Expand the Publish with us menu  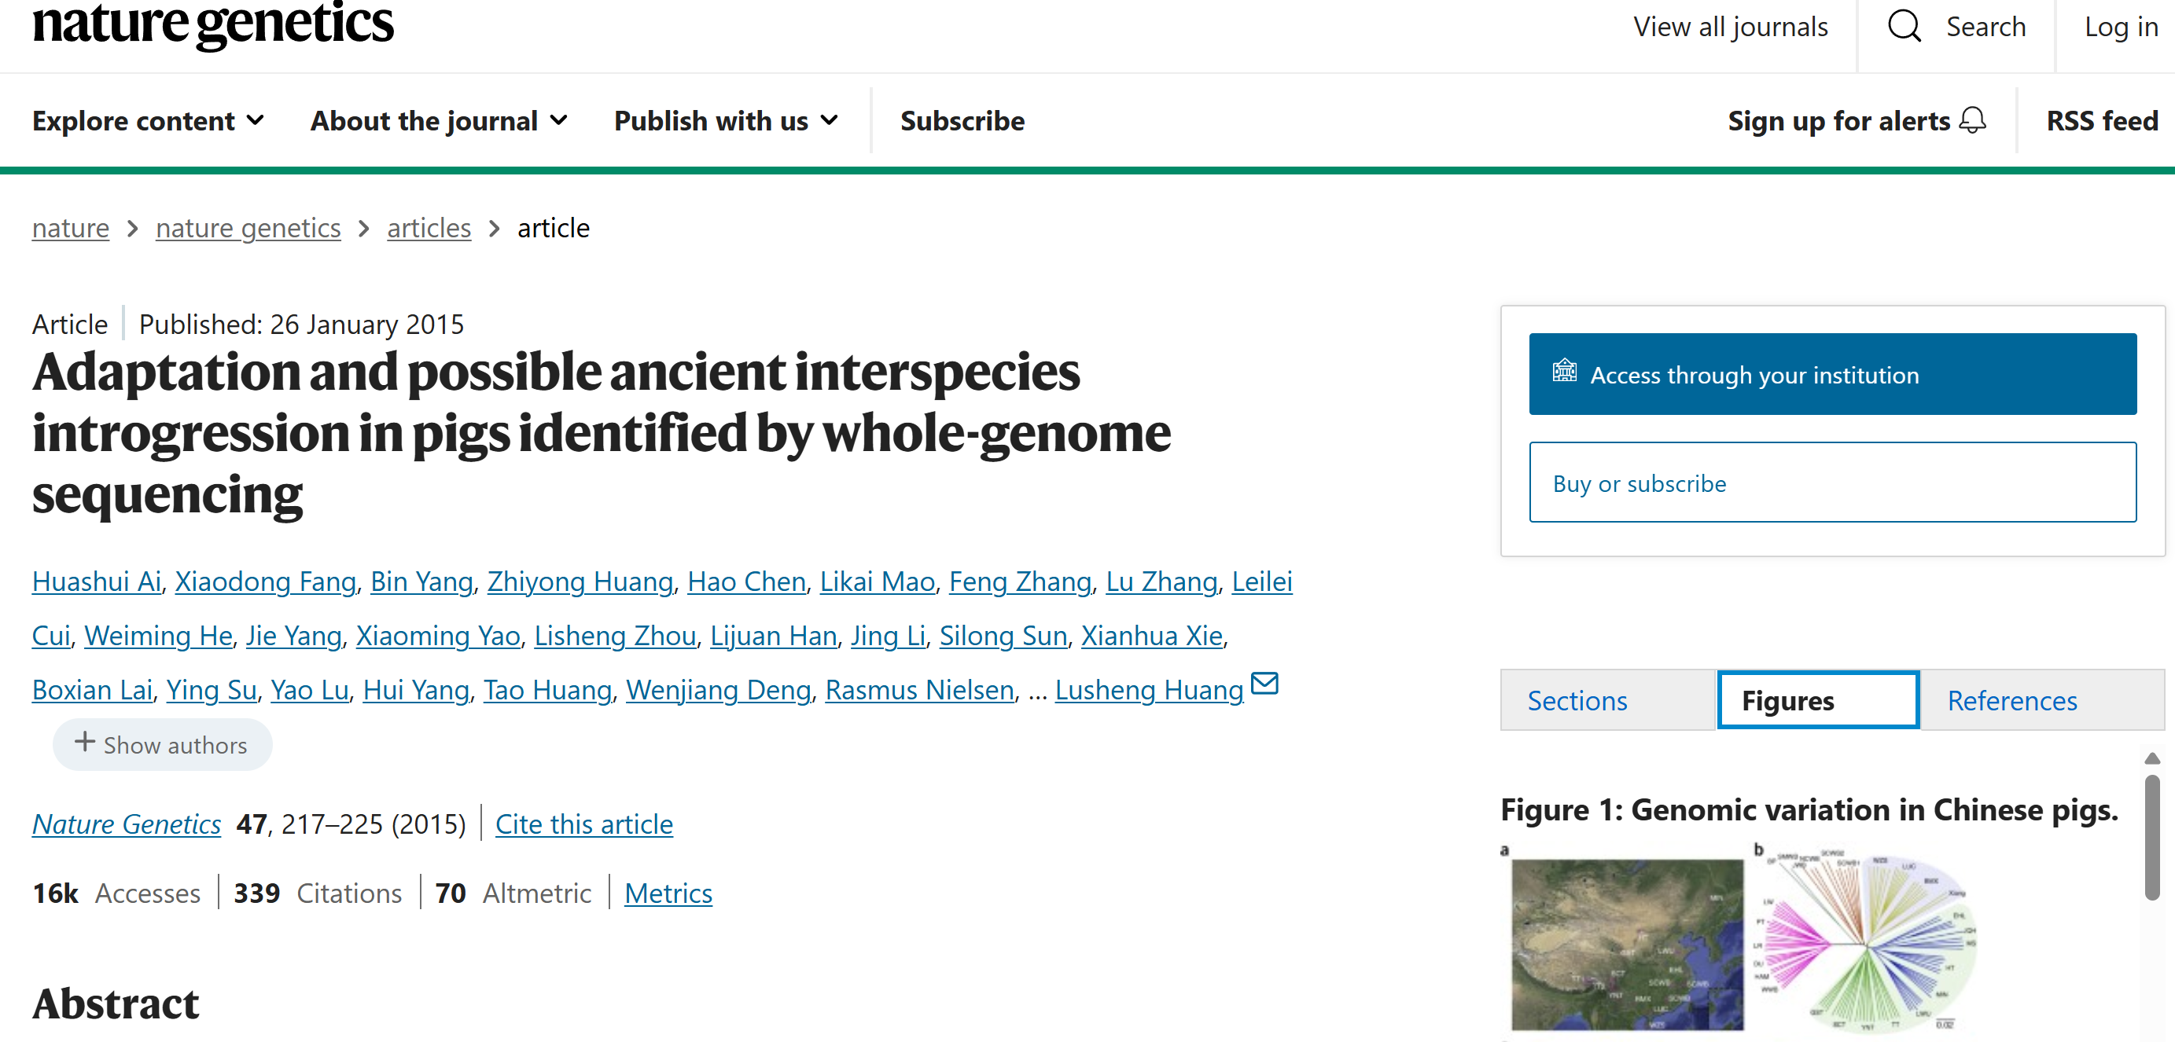pyautogui.click(x=726, y=121)
